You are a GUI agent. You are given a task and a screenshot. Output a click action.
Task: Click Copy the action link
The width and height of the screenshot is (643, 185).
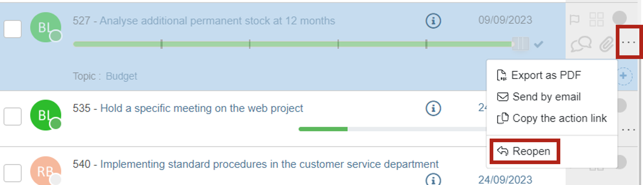[559, 118]
